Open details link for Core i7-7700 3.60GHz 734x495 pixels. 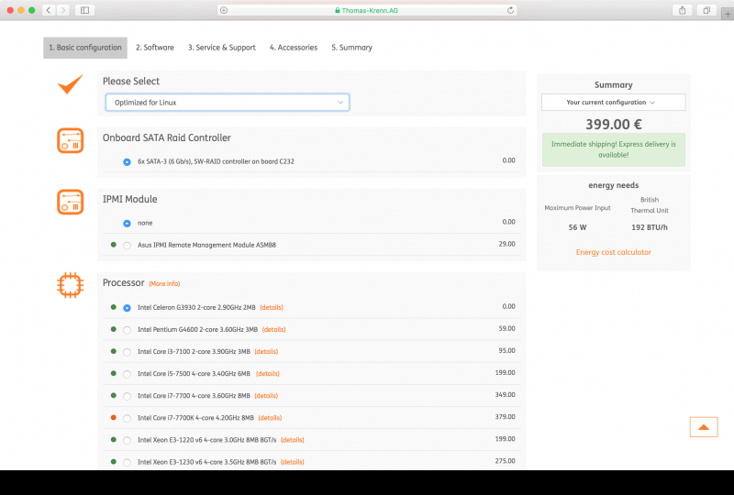coord(266,396)
